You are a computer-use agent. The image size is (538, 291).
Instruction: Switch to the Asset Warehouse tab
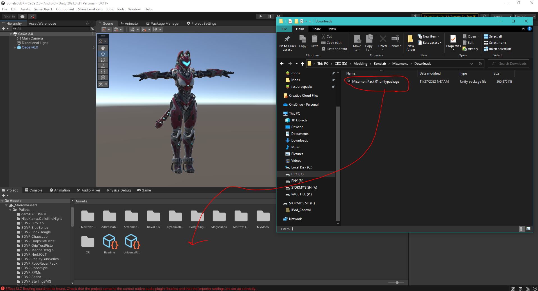(x=42, y=24)
